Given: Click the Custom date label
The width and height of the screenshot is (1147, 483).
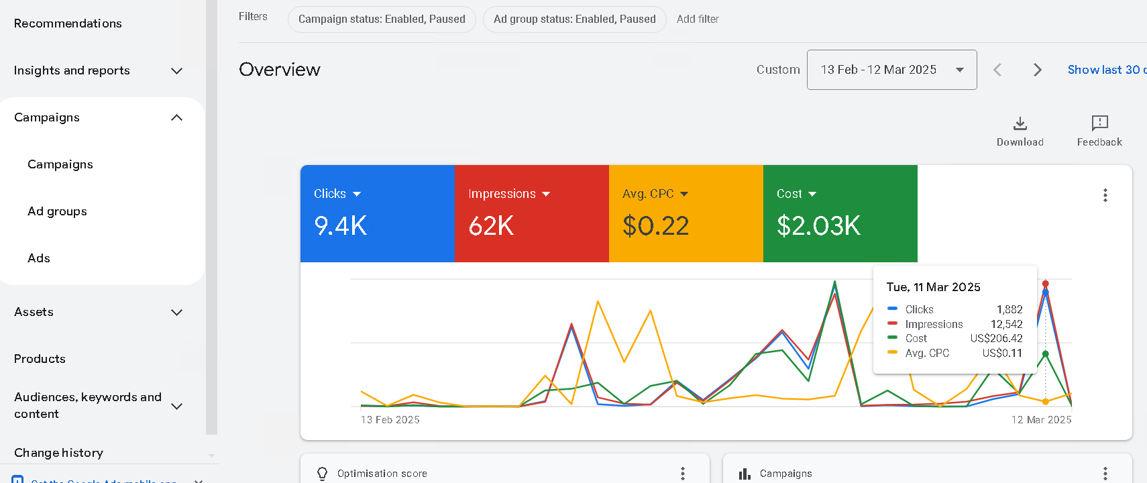Looking at the screenshot, I should [x=778, y=70].
